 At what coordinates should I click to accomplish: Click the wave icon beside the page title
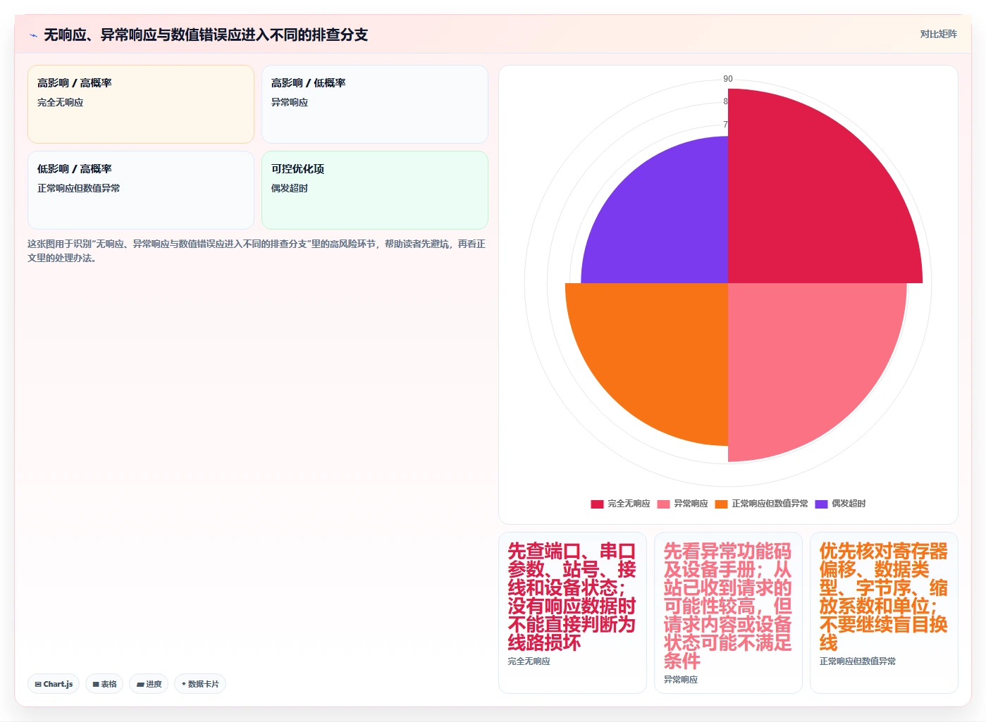click(x=33, y=35)
